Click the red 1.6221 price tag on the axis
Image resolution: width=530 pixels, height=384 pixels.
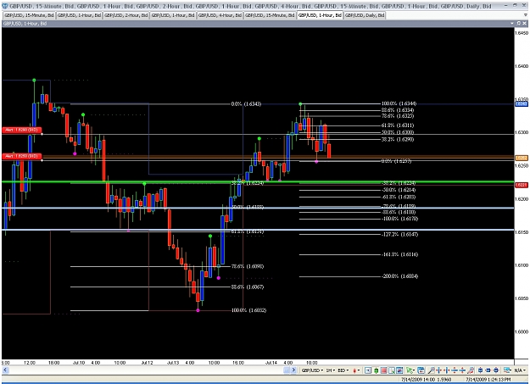[x=522, y=185]
